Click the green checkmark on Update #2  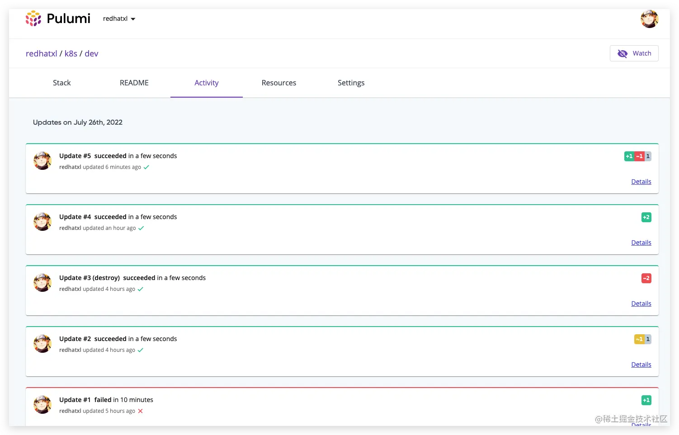[x=140, y=350]
